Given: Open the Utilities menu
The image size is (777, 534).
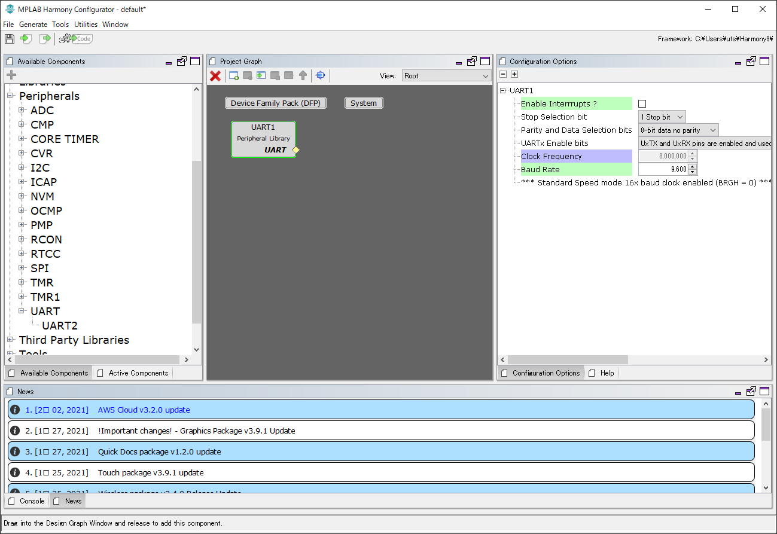Looking at the screenshot, I should (x=86, y=25).
